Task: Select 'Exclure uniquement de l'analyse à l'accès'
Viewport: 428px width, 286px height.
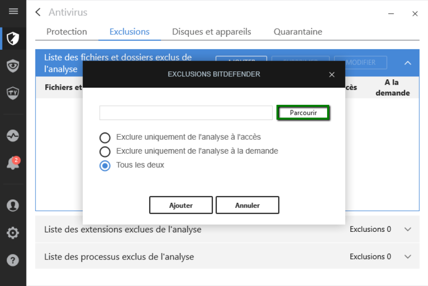Action: click(105, 137)
